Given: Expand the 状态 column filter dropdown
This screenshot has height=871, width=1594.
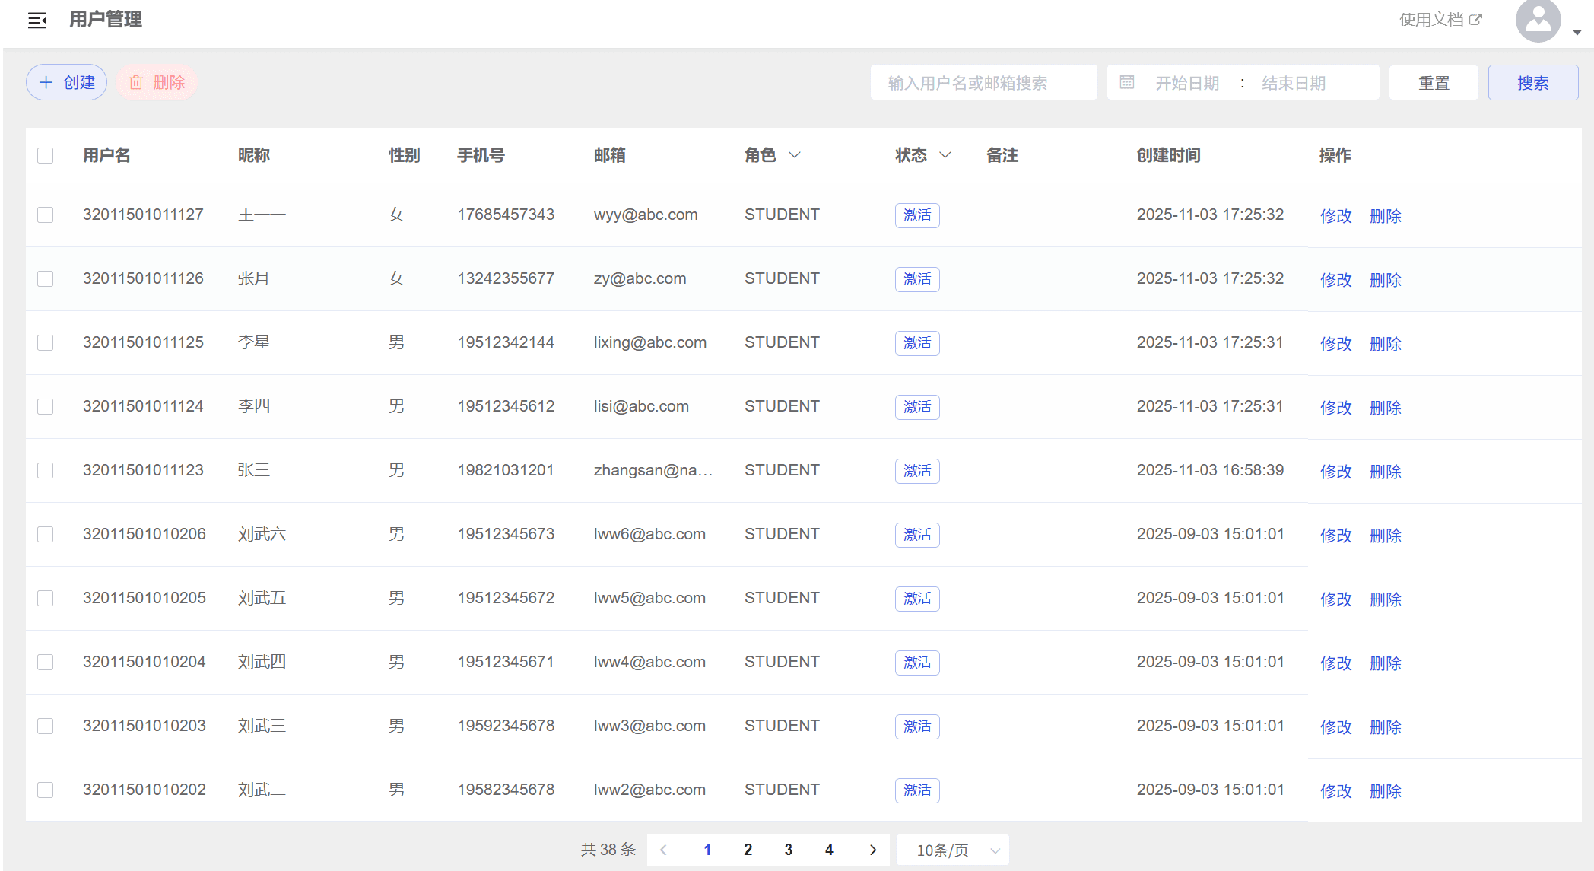Looking at the screenshot, I should [x=945, y=155].
